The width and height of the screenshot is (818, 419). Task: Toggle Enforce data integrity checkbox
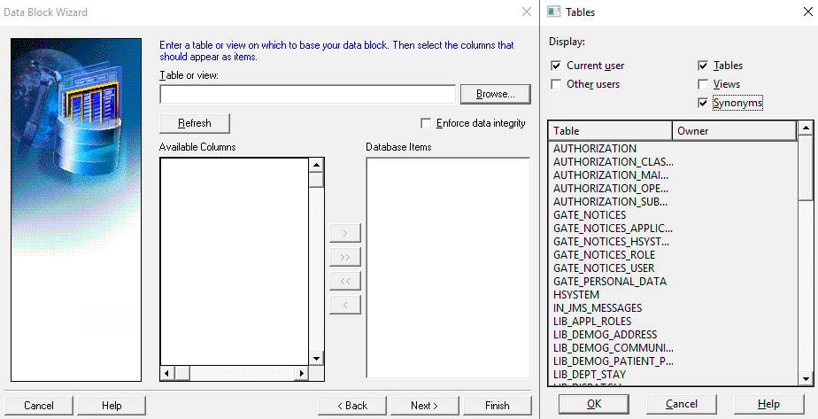[427, 123]
